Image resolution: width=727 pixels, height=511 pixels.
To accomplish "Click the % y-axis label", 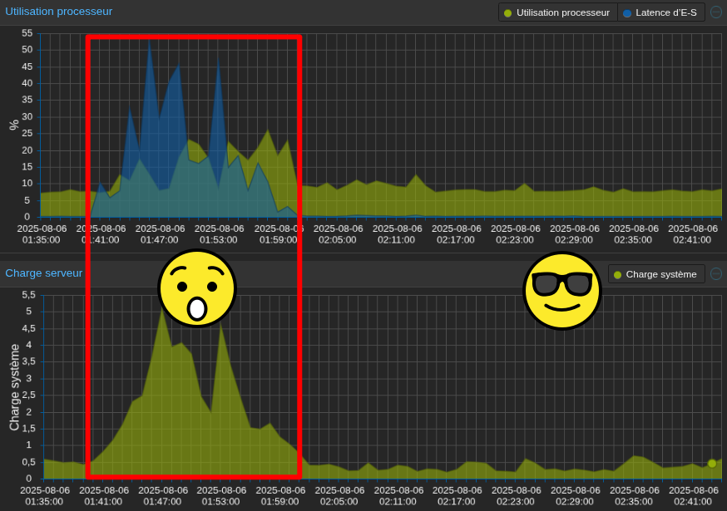I will pyautogui.click(x=13, y=125).
